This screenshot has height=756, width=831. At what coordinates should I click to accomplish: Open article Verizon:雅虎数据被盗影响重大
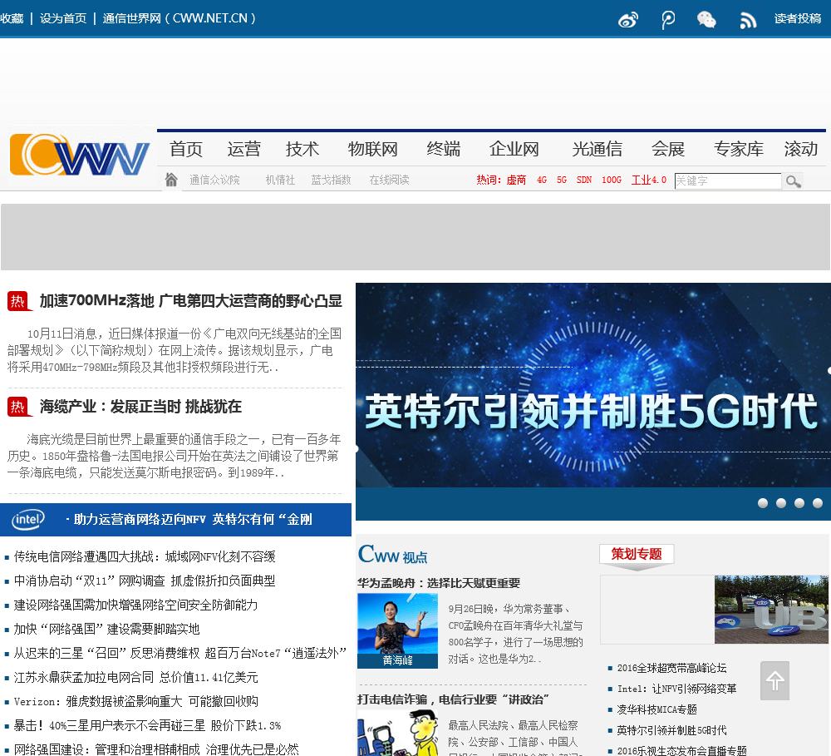[135, 701]
